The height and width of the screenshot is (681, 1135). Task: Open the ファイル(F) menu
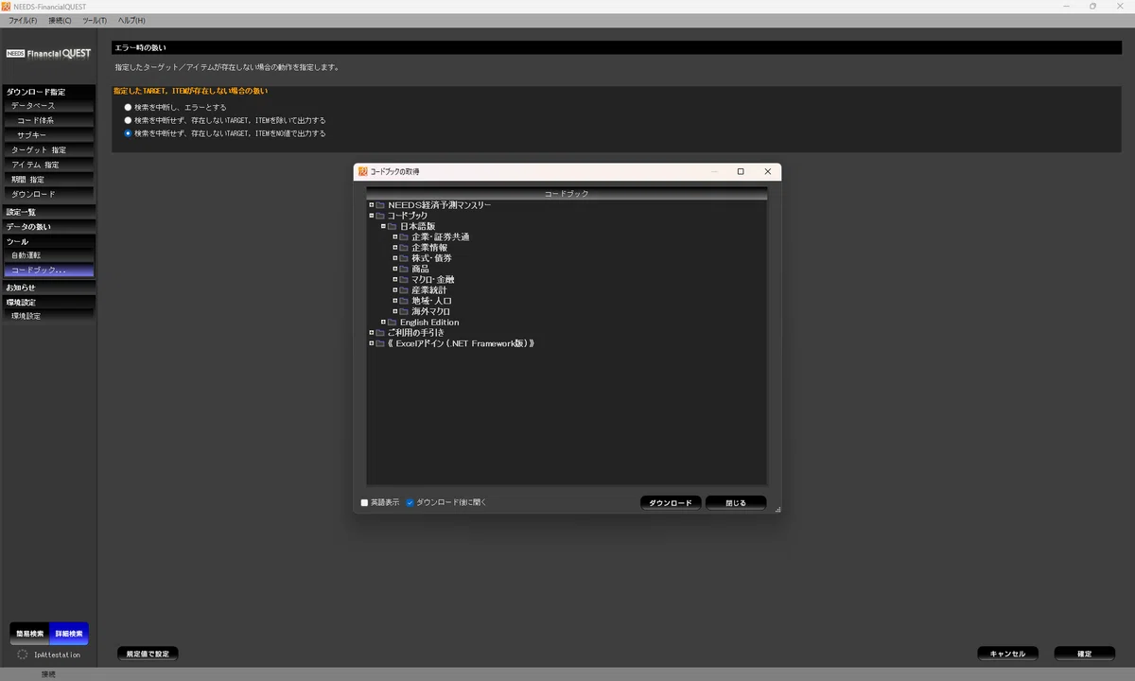tap(23, 20)
